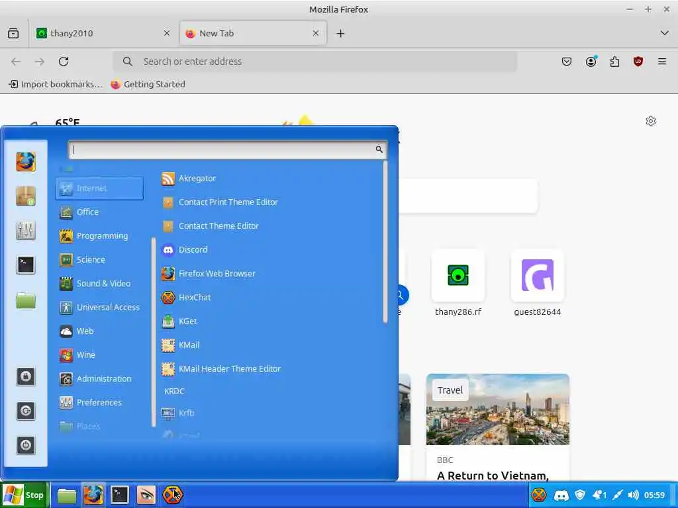Click the Lock Screen button in menu sidebar
This screenshot has height=508, width=678.
[26, 376]
